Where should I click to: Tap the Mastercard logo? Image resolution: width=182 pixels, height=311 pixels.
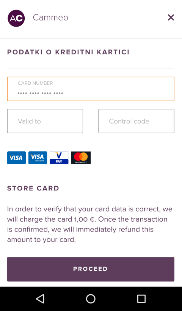pyautogui.click(x=81, y=158)
